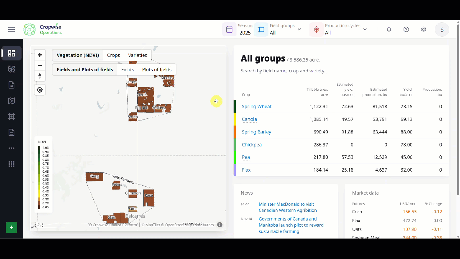This screenshot has width=460, height=259.
Task: Open the help question mark icon
Action: click(406, 29)
